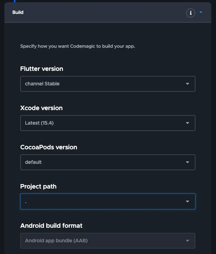Select the Build section header
This screenshot has width=216, height=254.
(18, 12)
